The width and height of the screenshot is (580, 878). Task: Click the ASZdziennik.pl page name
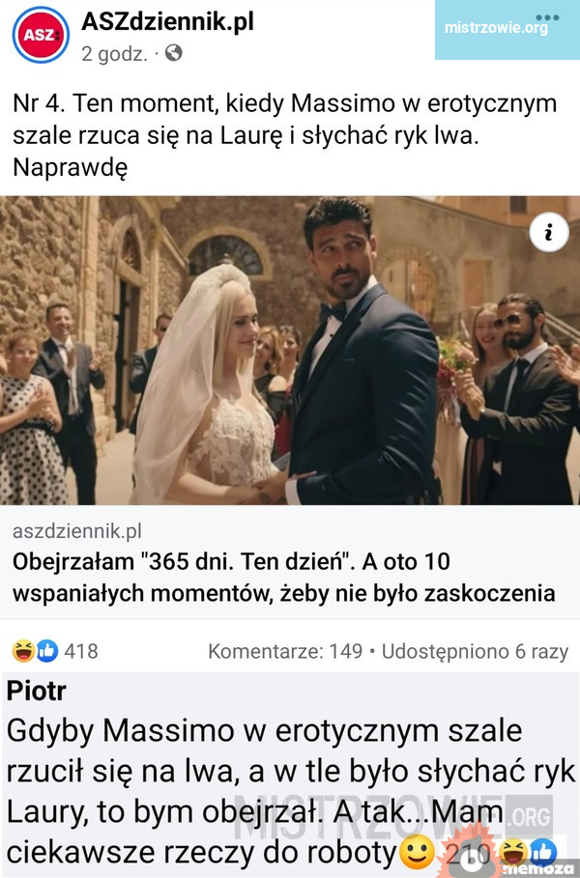167,22
